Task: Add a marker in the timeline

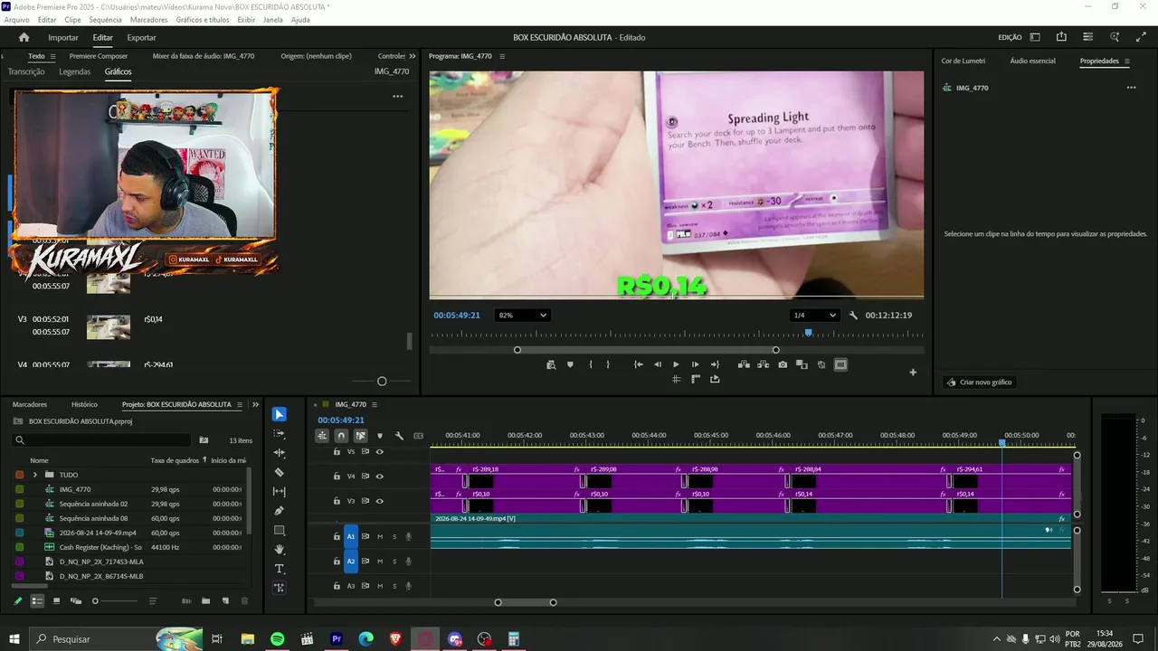Action: [x=380, y=436]
